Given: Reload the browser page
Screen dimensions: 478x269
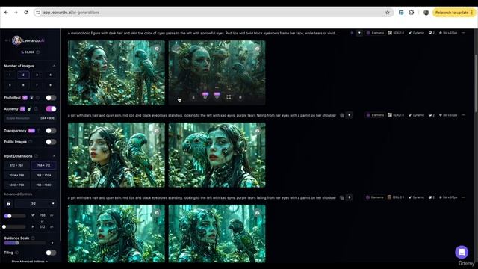Looking at the screenshot, I should pyautogui.click(x=26, y=13).
